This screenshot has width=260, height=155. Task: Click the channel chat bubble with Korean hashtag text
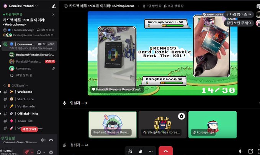point(239,15)
